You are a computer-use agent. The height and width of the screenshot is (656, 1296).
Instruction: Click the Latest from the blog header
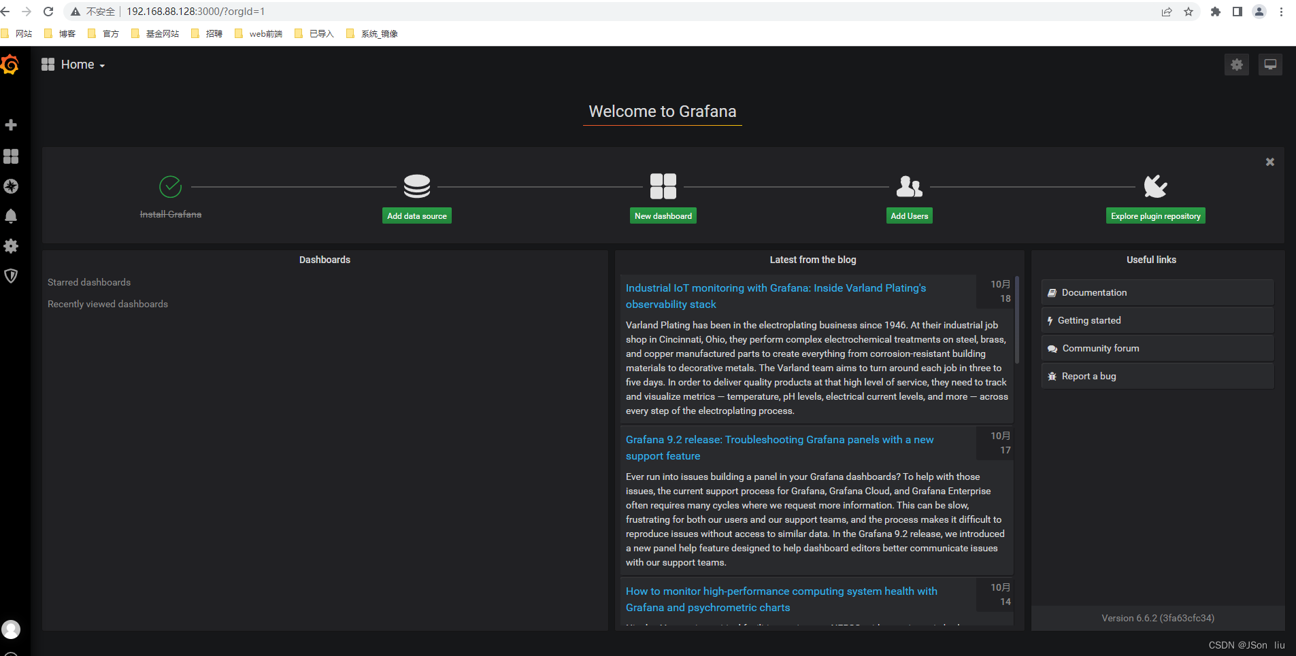(813, 260)
